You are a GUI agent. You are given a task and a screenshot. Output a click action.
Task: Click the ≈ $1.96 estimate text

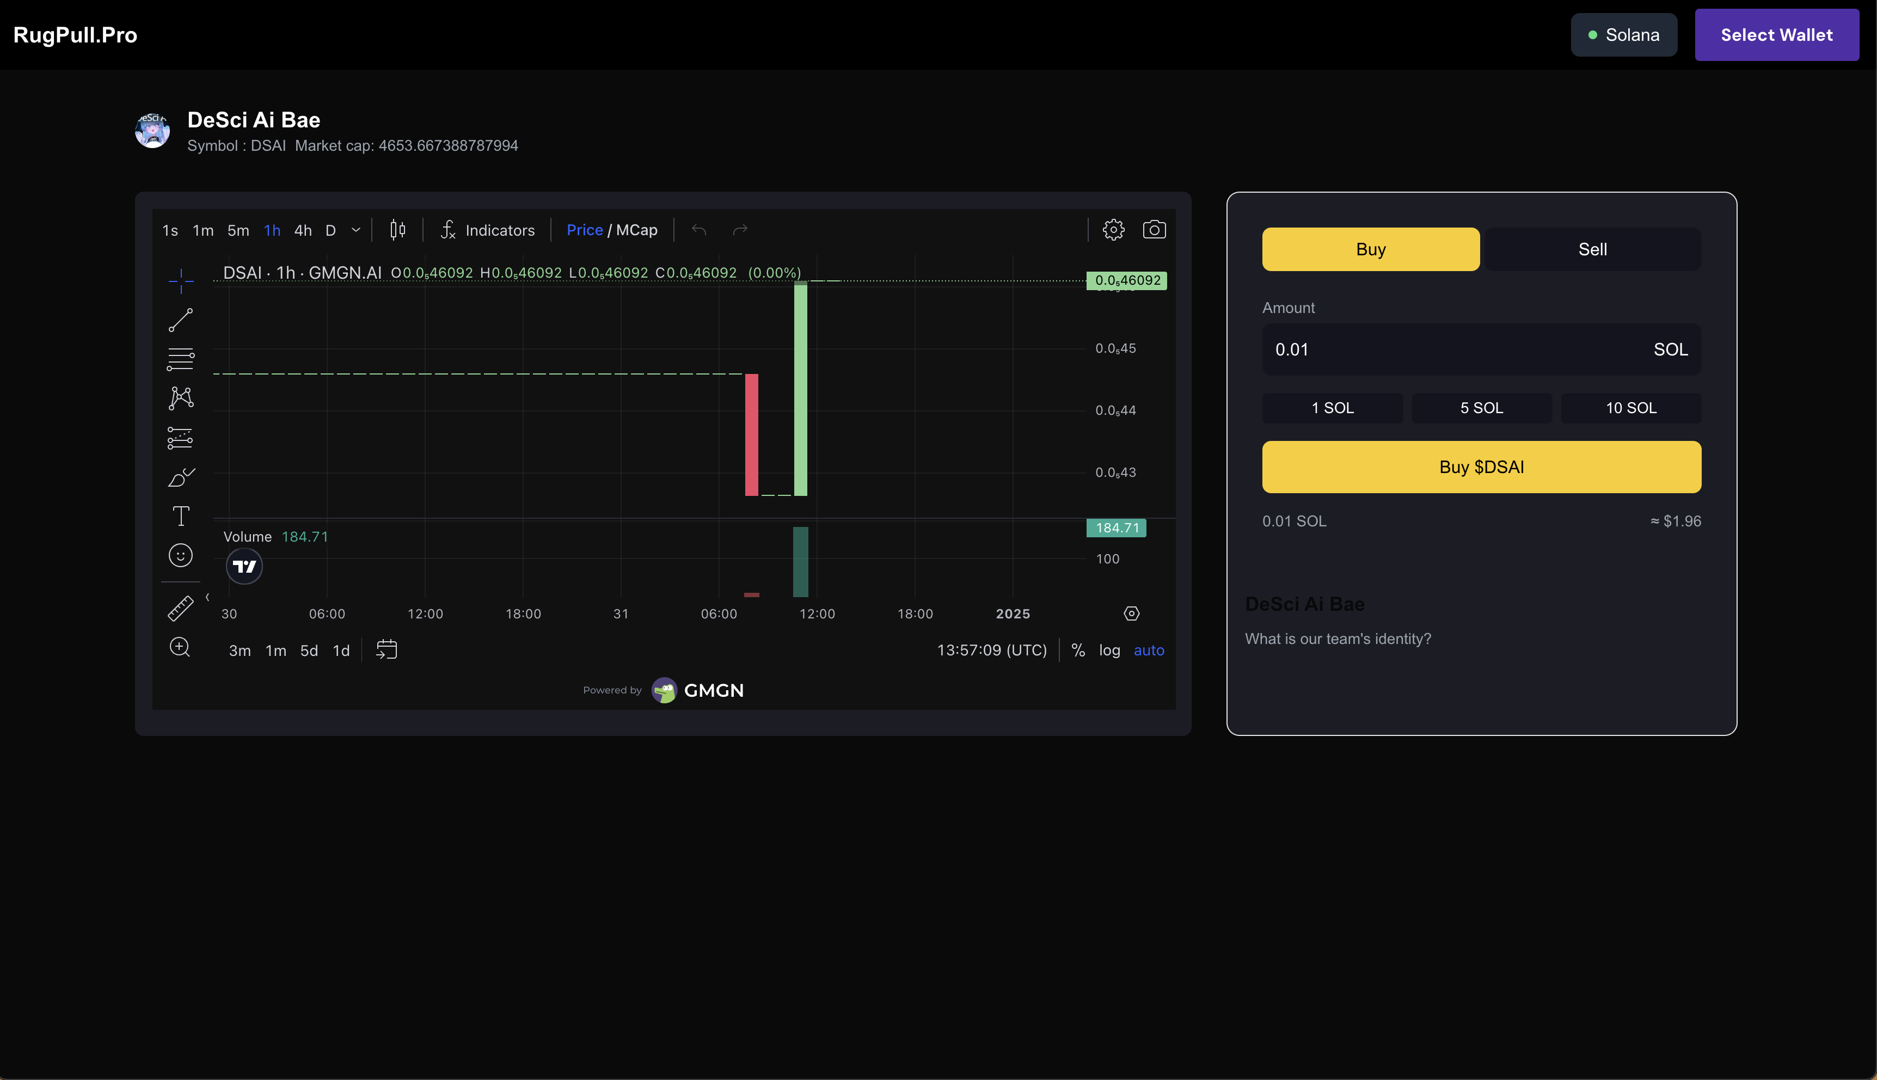click(x=1675, y=521)
